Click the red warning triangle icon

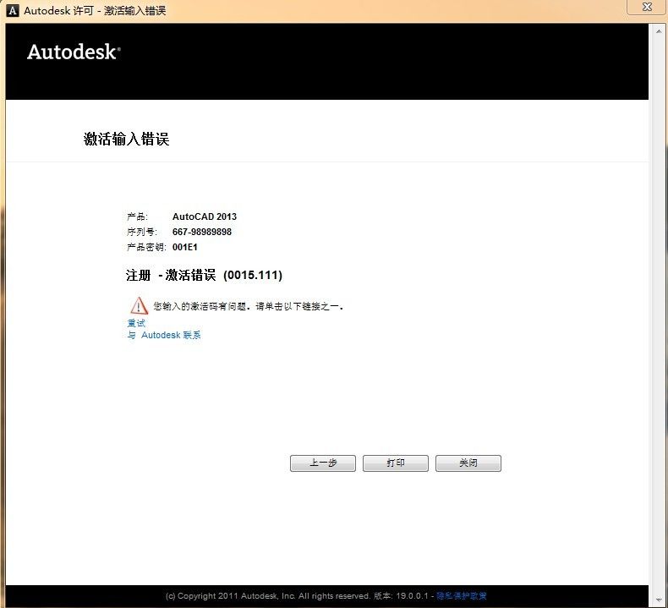(139, 305)
